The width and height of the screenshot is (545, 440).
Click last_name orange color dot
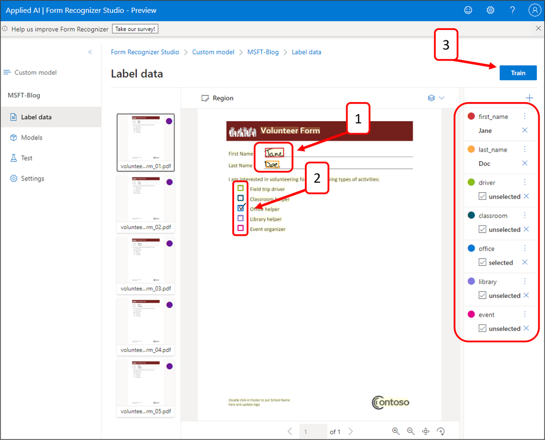[471, 149]
